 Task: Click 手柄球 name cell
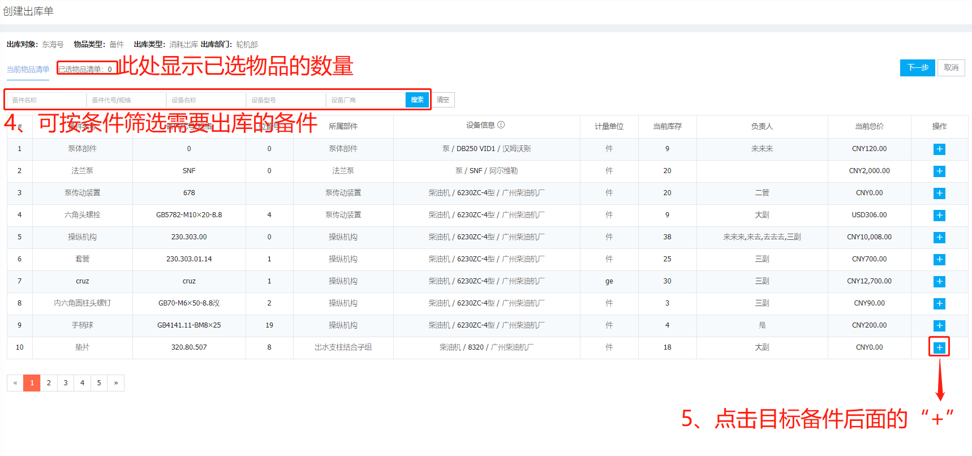coord(82,325)
